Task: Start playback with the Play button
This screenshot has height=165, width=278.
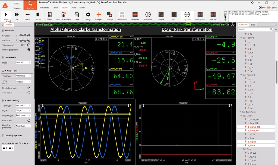Action: point(6,15)
